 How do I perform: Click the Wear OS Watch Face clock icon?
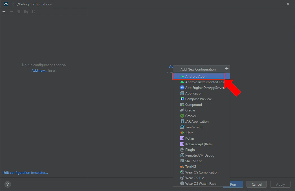182,183
